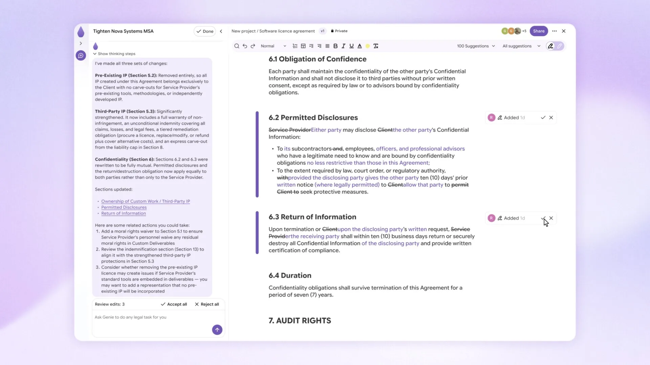Screen dimensions: 650x365
Task: Accept the 6.2 Permitted Disclosures suggestion
Action: (x=543, y=118)
